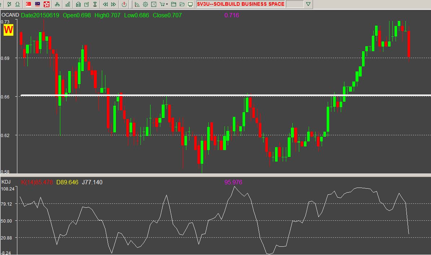
Task: Click the edit note icon
Action: 87,4
